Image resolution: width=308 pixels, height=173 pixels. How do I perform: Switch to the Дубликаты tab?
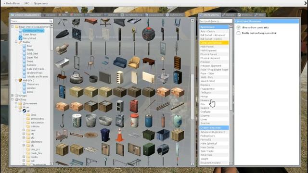[x=174, y=15]
